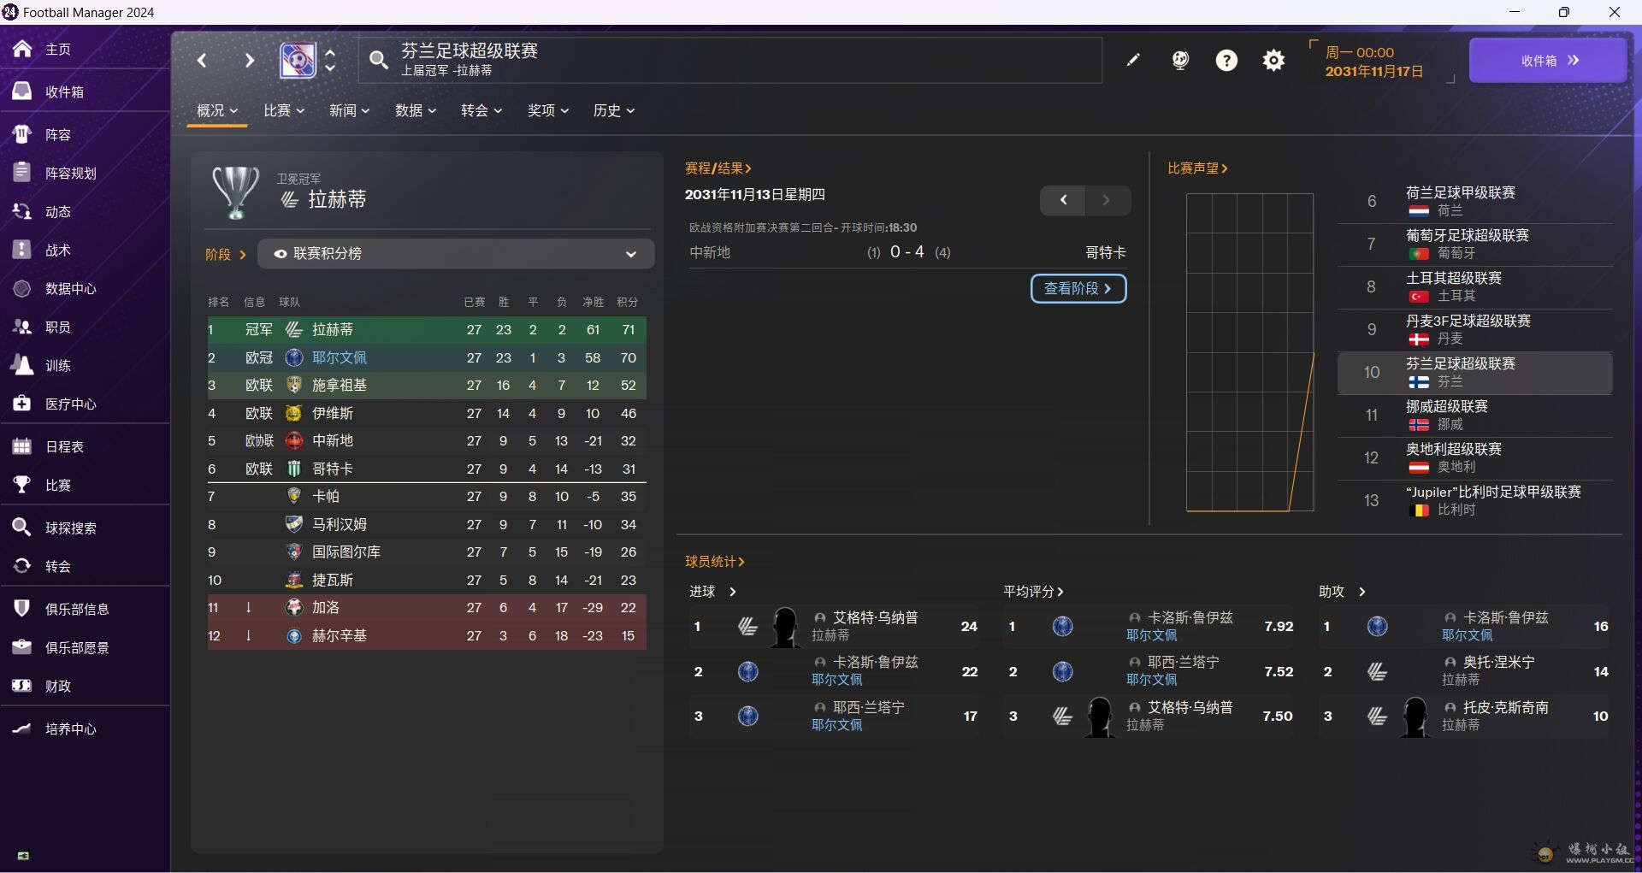This screenshot has width=1642, height=873.
Task: Step league selector down arrow
Action: click(330, 68)
